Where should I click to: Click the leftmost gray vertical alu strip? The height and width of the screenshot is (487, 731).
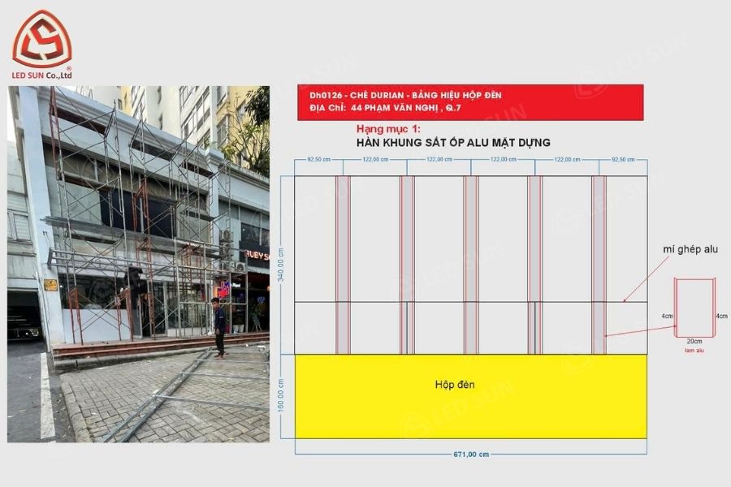pos(343,264)
